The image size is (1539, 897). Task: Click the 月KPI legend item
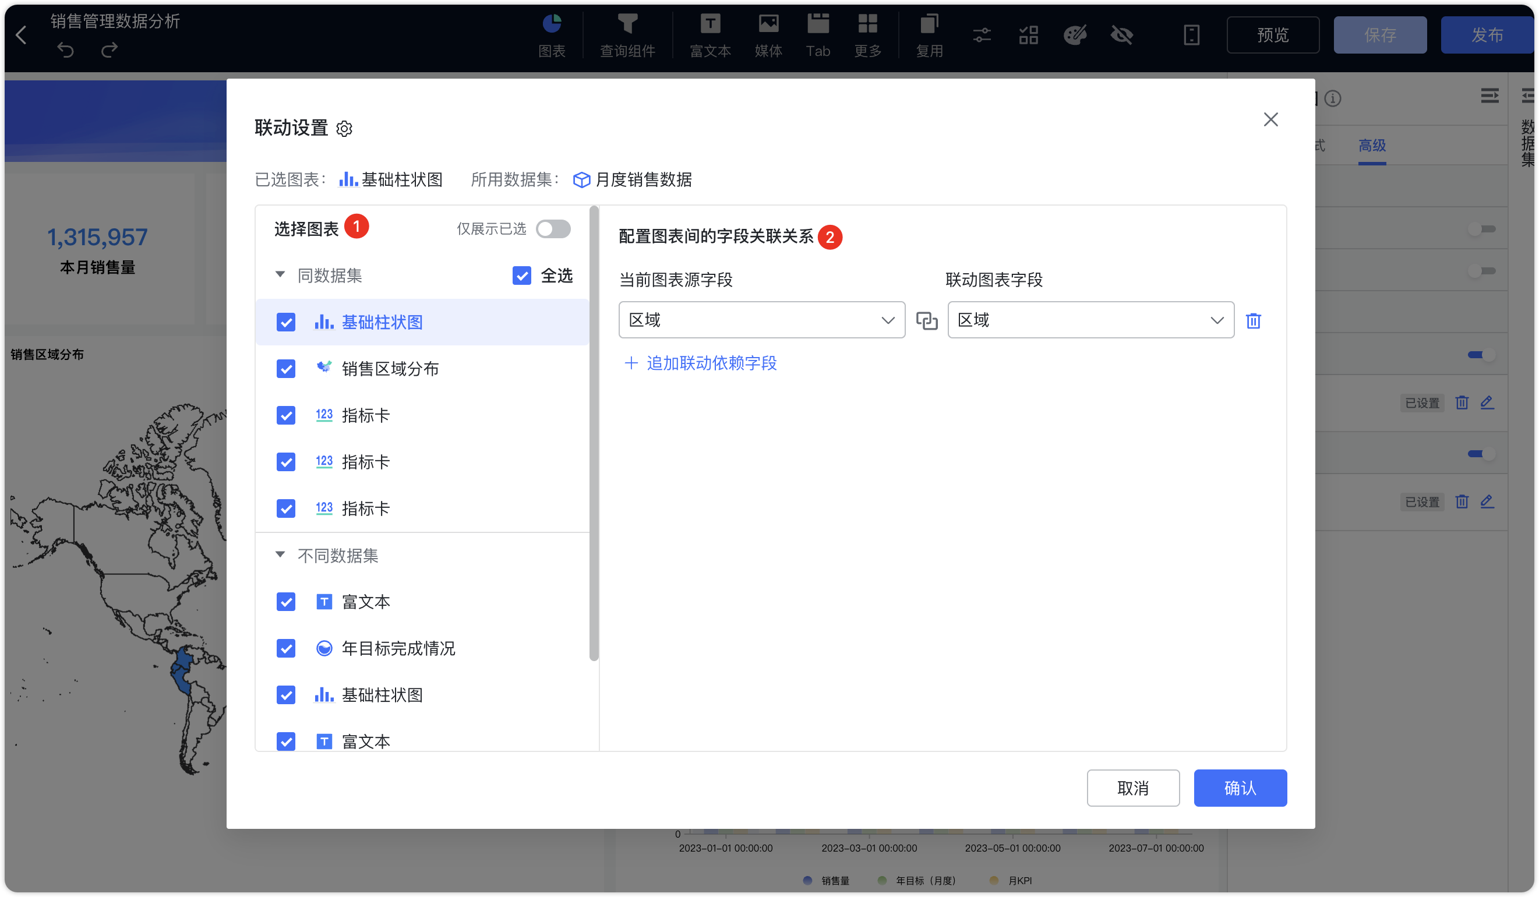[1011, 881]
